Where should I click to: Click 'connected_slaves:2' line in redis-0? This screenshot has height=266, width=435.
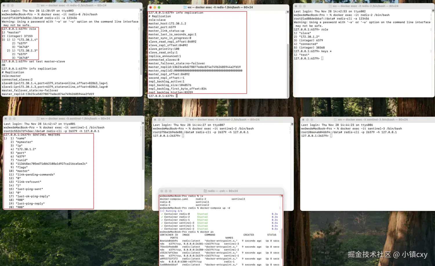17,80
